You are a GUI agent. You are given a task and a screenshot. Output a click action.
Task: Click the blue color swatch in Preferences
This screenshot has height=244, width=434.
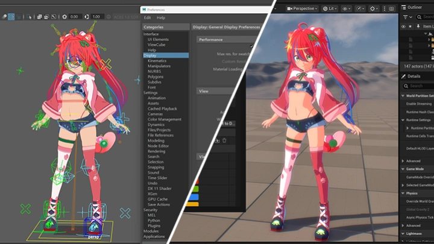(x=193, y=196)
